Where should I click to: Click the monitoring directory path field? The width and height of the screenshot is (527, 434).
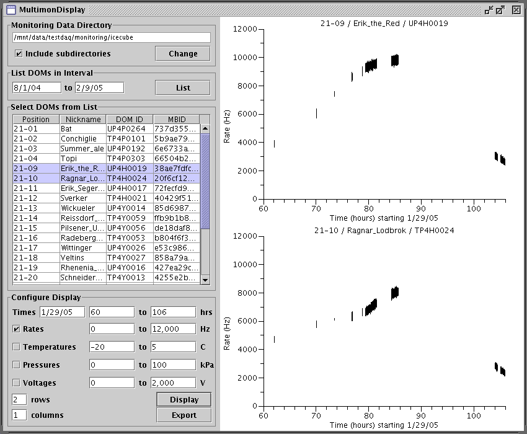112,37
